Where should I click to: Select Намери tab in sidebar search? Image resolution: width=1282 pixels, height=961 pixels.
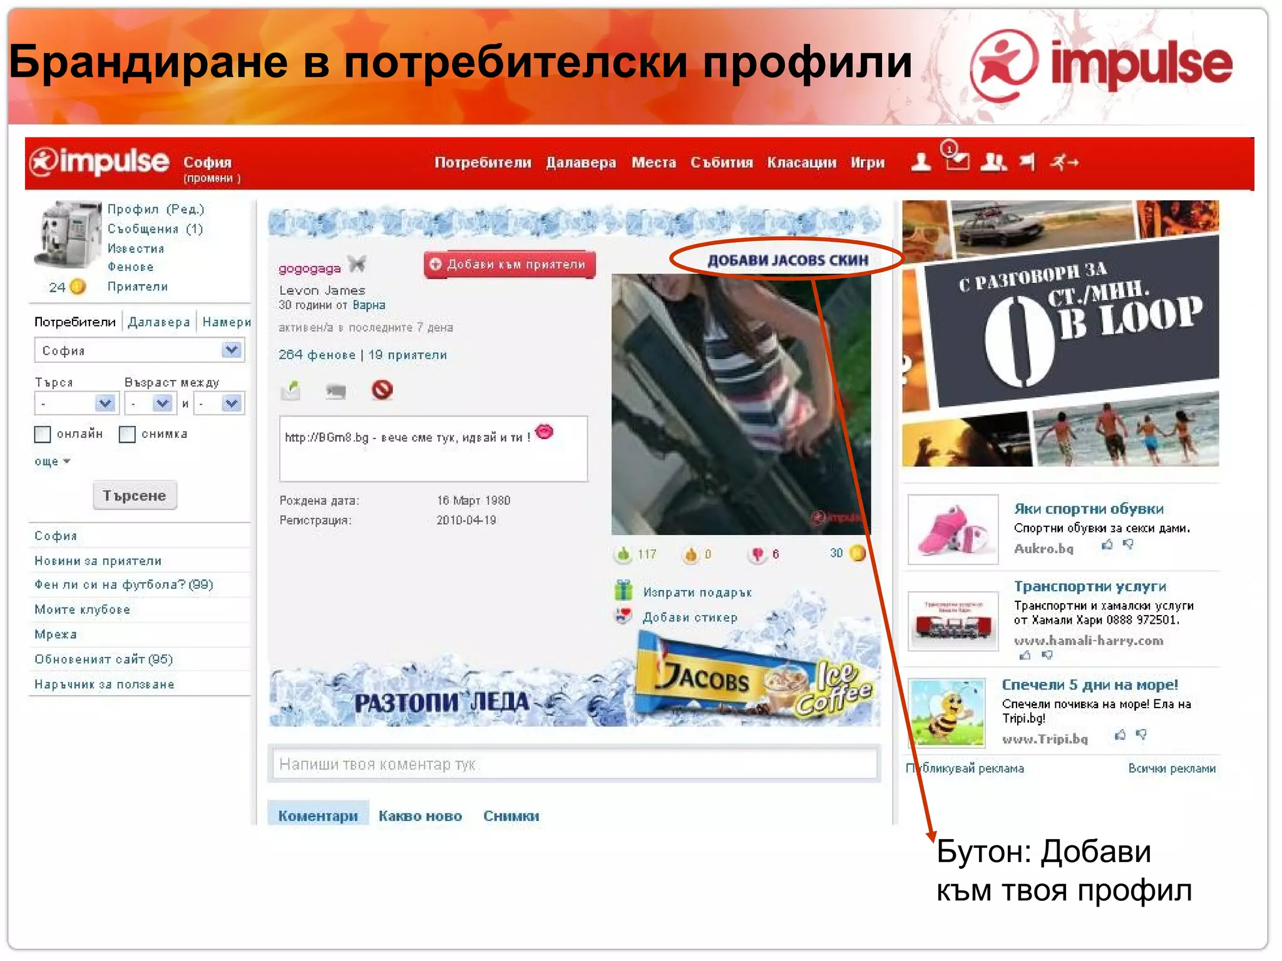227,322
